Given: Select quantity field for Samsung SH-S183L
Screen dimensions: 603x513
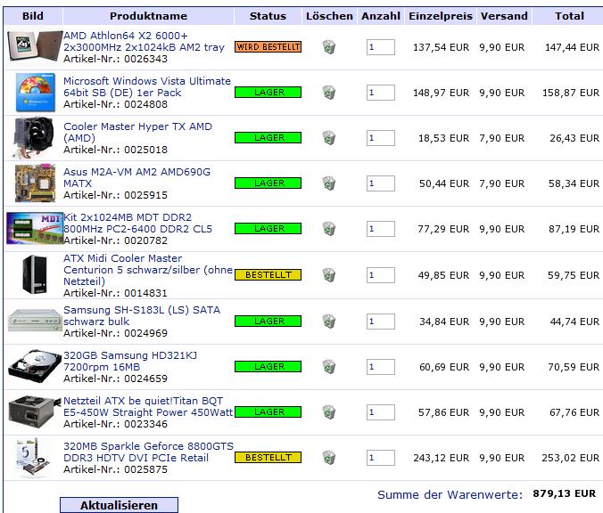Looking at the screenshot, I should [381, 322].
